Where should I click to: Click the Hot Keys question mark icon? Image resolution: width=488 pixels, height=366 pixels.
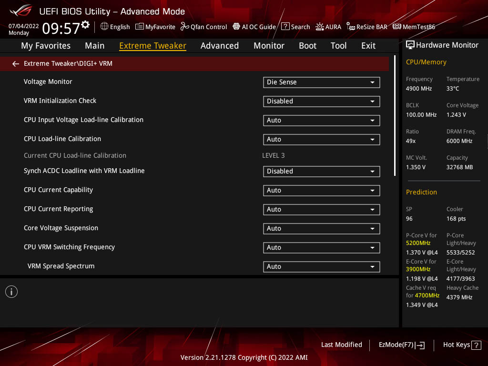[x=476, y=345]
